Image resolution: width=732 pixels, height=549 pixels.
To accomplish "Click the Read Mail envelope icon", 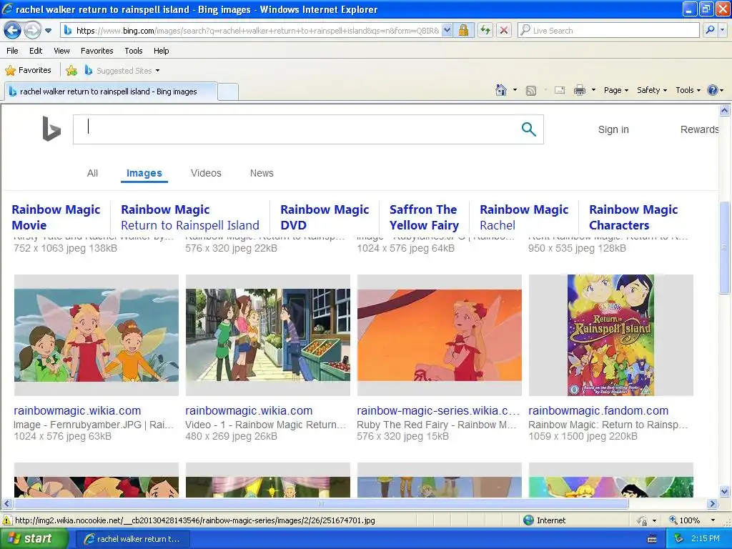I will pos(560,91).
